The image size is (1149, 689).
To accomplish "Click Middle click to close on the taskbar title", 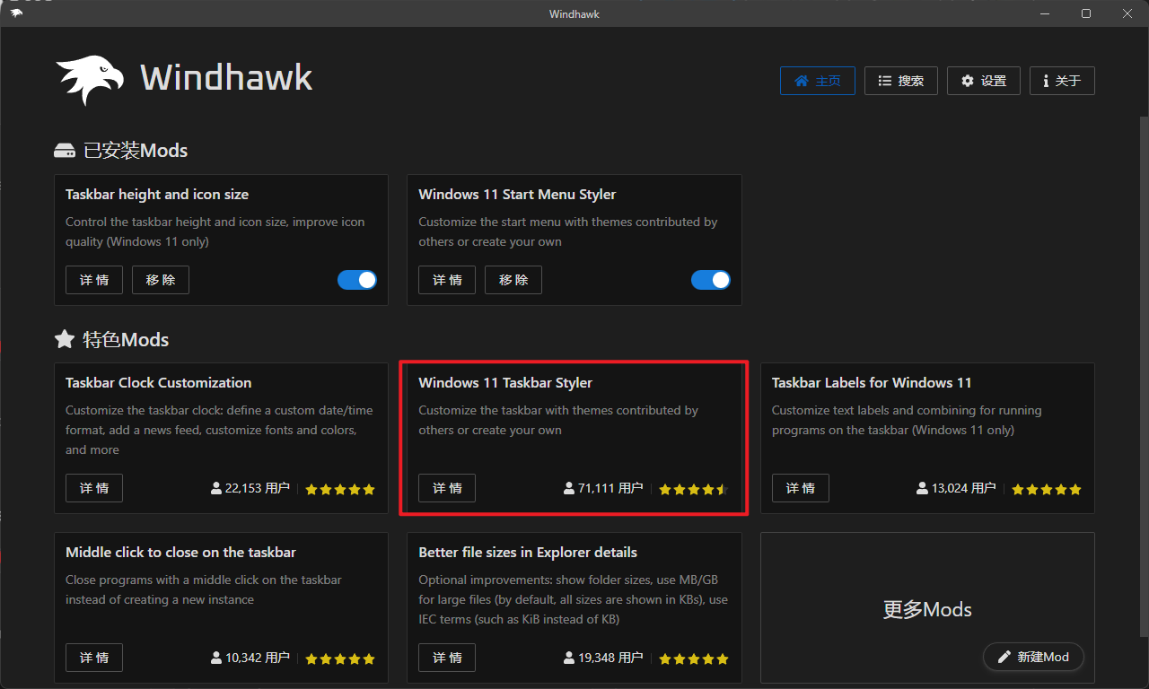I will tap(180, 552).
